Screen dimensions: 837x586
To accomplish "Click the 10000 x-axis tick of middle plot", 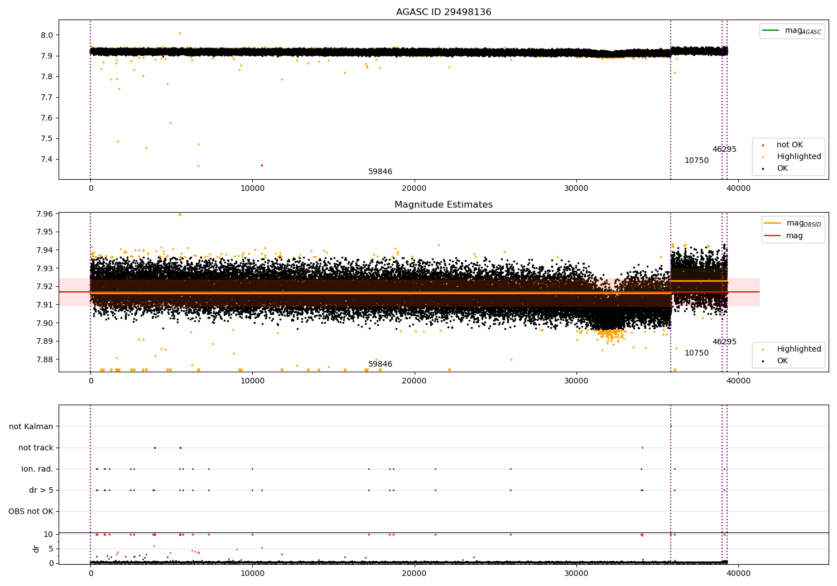I will tap(252, 381).
